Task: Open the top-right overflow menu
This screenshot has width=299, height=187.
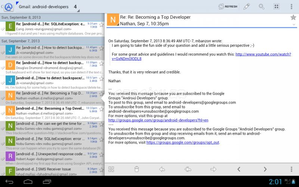Action: tap(292, 7)
